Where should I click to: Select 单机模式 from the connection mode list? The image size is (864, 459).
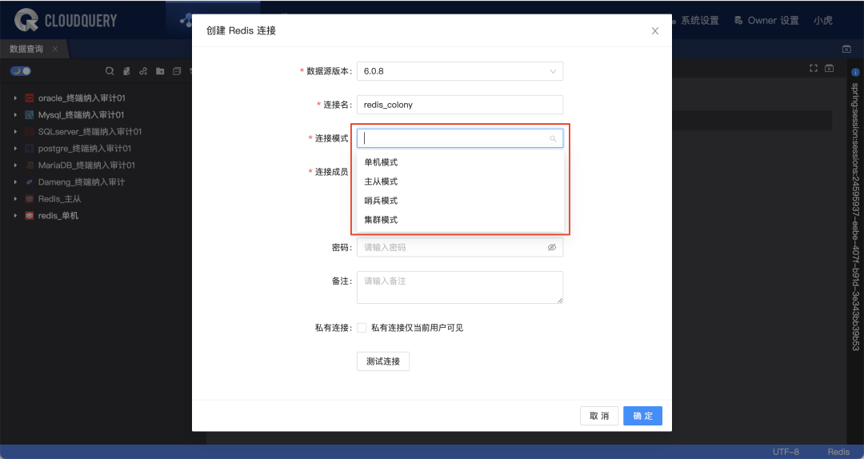[460, 162]
